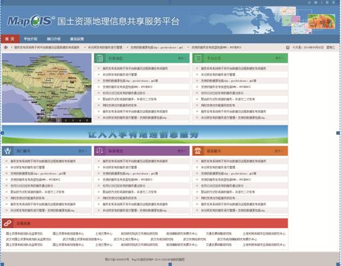Viewport: 341px width, 266px height.
Task: Click the 让人人享有地理信息服务 banner
Action: 145,134
